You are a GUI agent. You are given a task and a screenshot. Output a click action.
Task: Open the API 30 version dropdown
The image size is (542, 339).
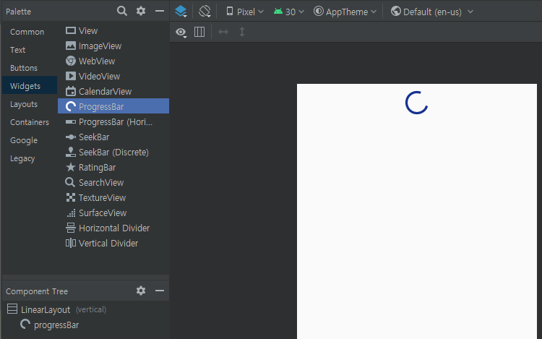[x=289, y=12]
